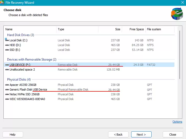Screen dimensions: 186x139
Task: Sort list by Name column header
Action: click(9, 29)
